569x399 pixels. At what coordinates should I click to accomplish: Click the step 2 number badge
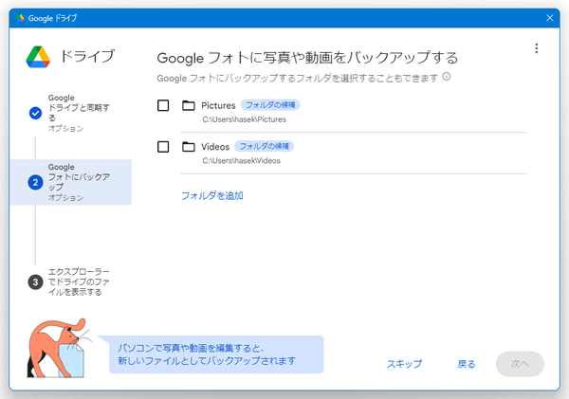click(35, 183)
